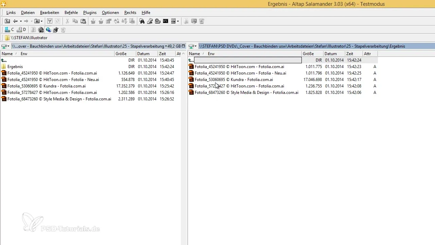Switch to drive D
The width and height of the screenshot is (435, 245).
(x=21, y=30)
